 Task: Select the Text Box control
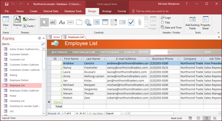pyautogui.click(x=53, y=22)
